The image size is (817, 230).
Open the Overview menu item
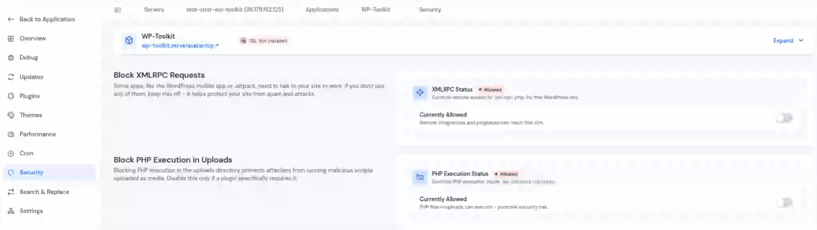49,38
